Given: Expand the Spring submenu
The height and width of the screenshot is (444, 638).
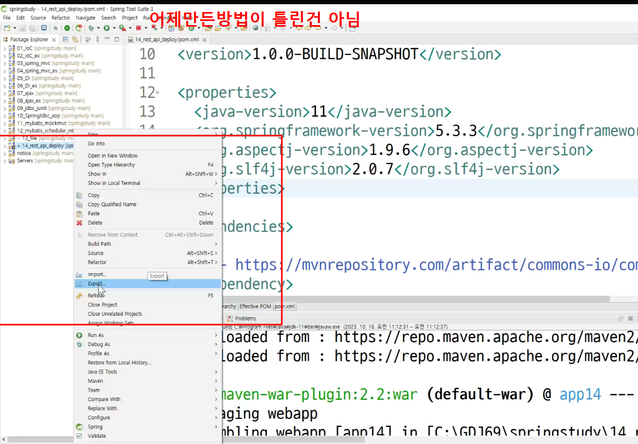Looking at the screenshot, I should coord(148,427).
